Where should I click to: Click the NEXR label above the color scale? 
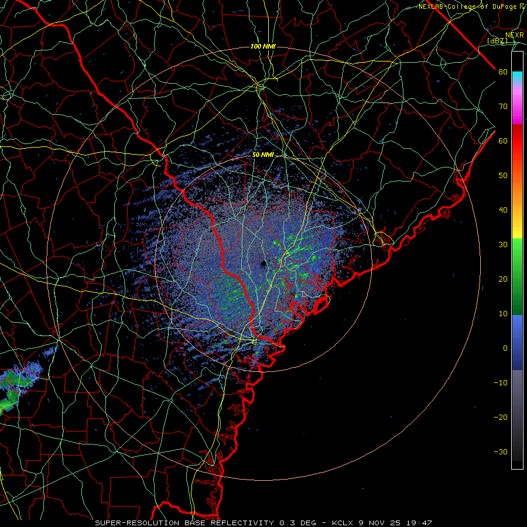514,35
